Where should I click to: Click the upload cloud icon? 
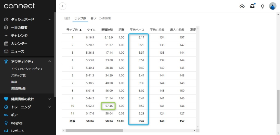click(242, 6)
